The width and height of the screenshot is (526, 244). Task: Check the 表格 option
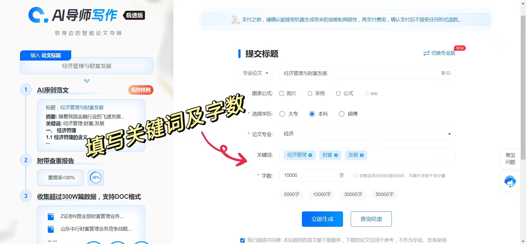point(310,93)
